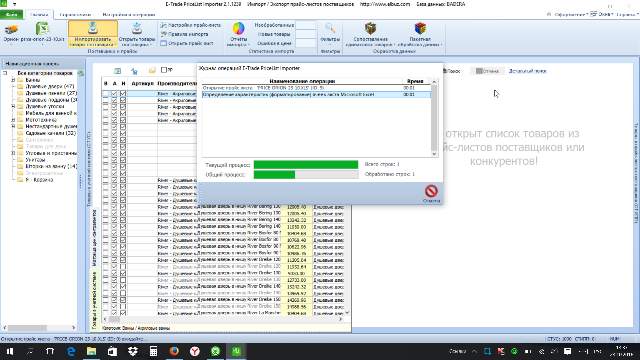Select the Матрица цен контрагентов side tab
This screenshot has width=640, height=360.
94,237
